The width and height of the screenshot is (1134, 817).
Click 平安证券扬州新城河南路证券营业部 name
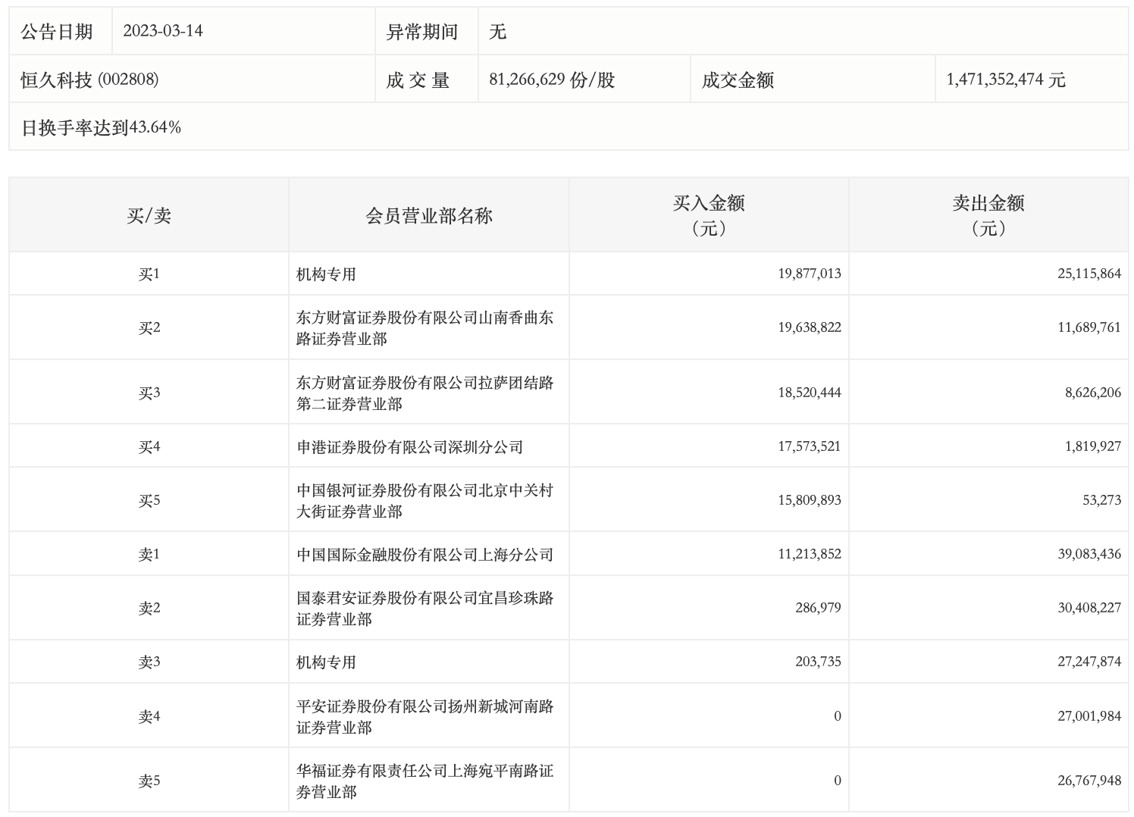pyautogui.click(x=425, y=717)
